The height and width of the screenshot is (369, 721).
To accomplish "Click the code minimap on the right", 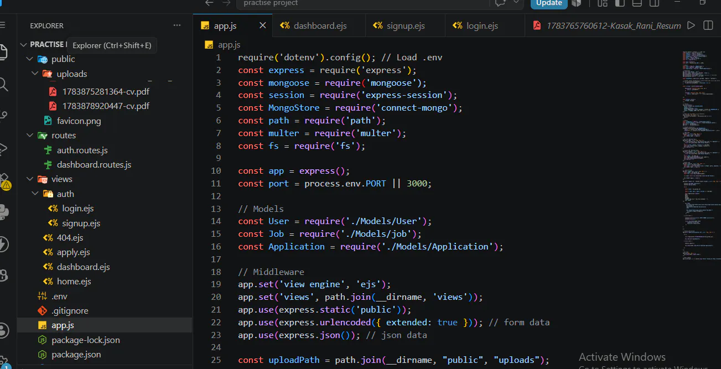I will pyautogui.click(x=701, y=155).
